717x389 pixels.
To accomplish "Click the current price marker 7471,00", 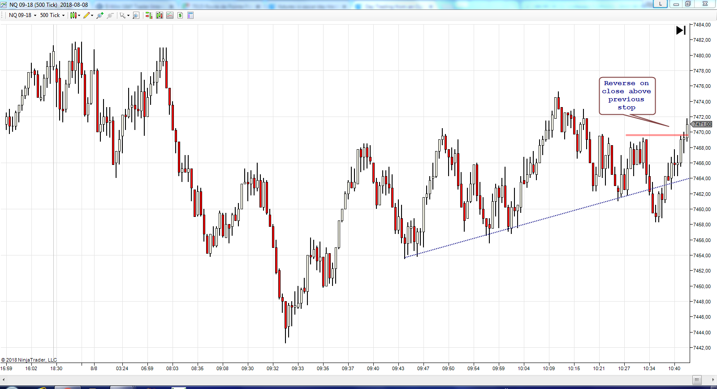I will [x=702, y=124].
